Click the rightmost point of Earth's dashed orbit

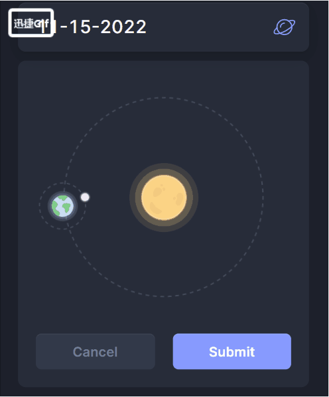263,197
